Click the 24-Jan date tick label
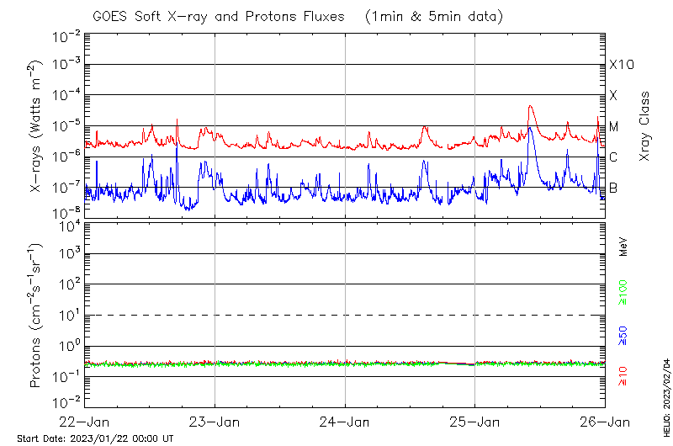Image resolution: width=673 pixels, height=446 pixels. [x=345, y=422]
